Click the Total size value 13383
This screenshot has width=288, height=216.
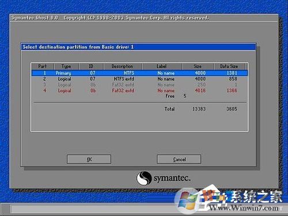[x=199, y=109]
